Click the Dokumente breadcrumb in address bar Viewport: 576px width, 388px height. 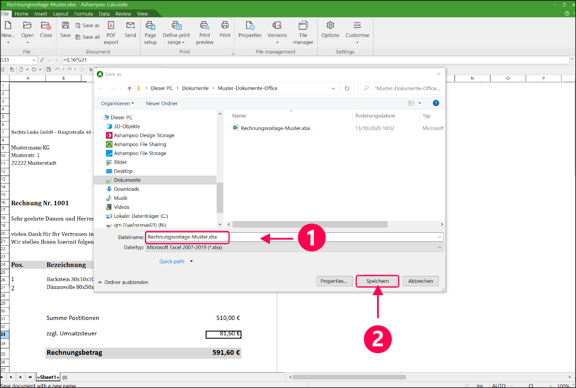click(195, 88)
